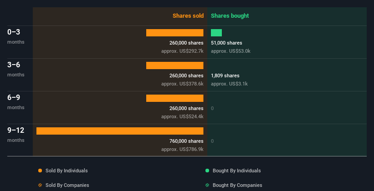Select the Shares bought column header

(230, 16)
